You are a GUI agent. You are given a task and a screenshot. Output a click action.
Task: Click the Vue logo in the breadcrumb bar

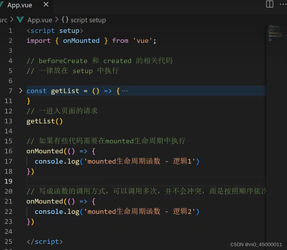click(20, 20)
